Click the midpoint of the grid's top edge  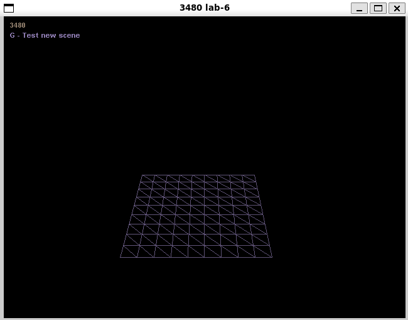pyautogui.click(x=198, y=175)
